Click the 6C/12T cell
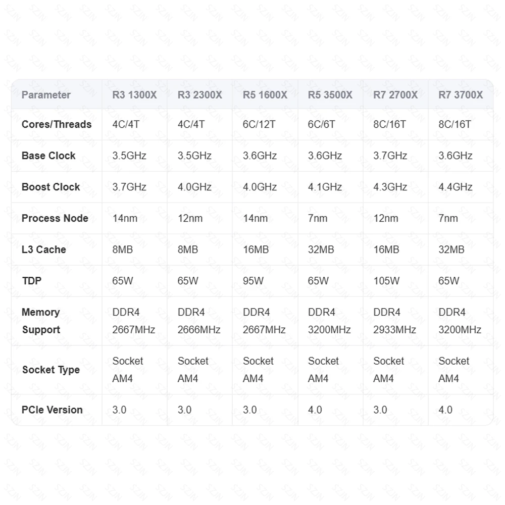The height and width of the screenshot is (505, 505). [x=259, y=124]
